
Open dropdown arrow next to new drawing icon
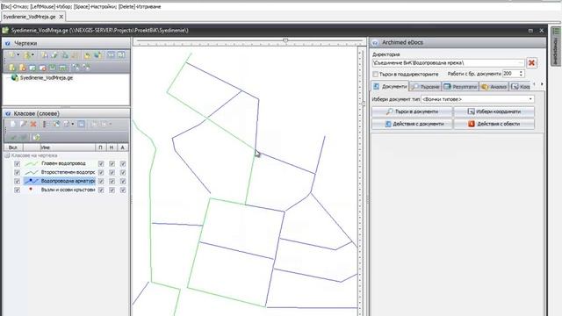click(x=18, y=55)
